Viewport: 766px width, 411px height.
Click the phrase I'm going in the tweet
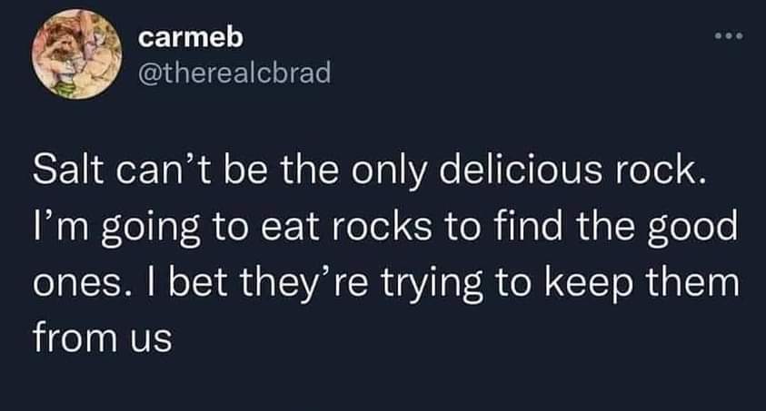[116, 228]
